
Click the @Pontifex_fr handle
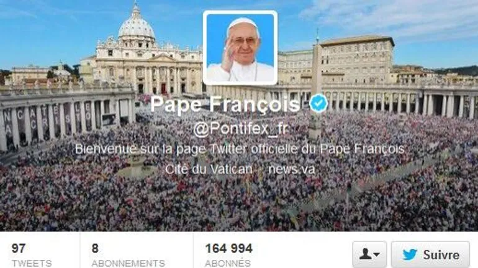240,129
